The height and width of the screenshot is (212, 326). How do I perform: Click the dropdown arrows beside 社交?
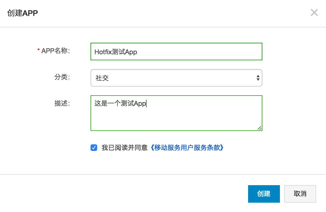tap(258, 78)
